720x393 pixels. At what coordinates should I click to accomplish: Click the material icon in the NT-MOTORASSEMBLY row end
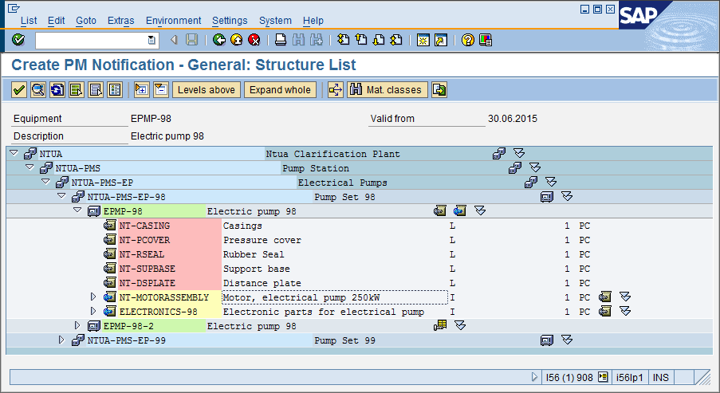[604, 297]
